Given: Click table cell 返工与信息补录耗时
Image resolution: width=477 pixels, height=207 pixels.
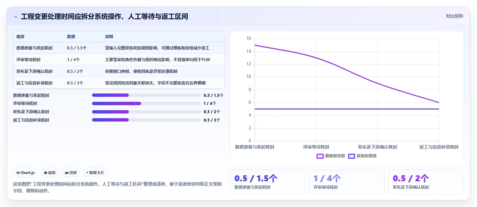Looking at the screenshot, I should [x=34, y=83].
